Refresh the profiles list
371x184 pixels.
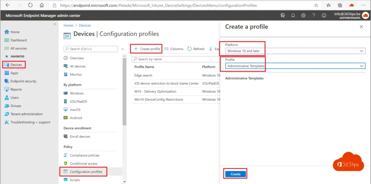[196, 49]
